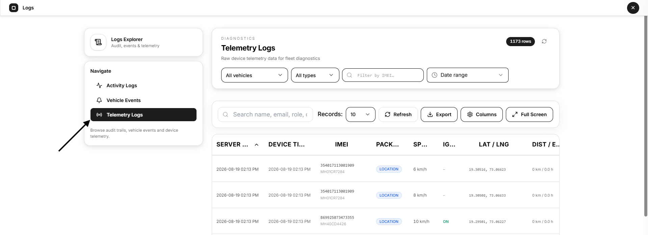Image resolution: width=648 pixels, height=235 pixels.
Task: Click the DIST / E.. column header
Action: pos(545,144)
